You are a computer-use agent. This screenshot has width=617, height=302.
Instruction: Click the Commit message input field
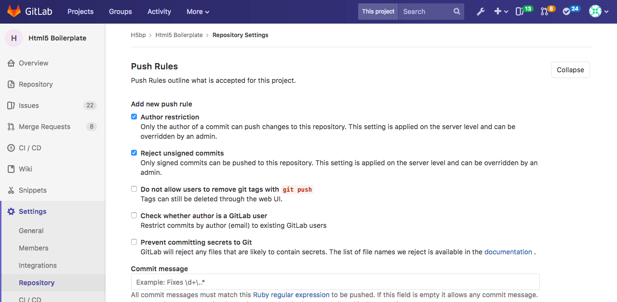coord(335,282)
